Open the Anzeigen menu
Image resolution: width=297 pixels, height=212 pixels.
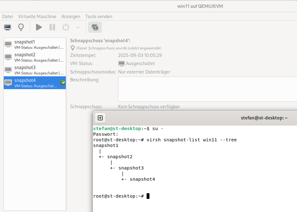coord(71,17)
